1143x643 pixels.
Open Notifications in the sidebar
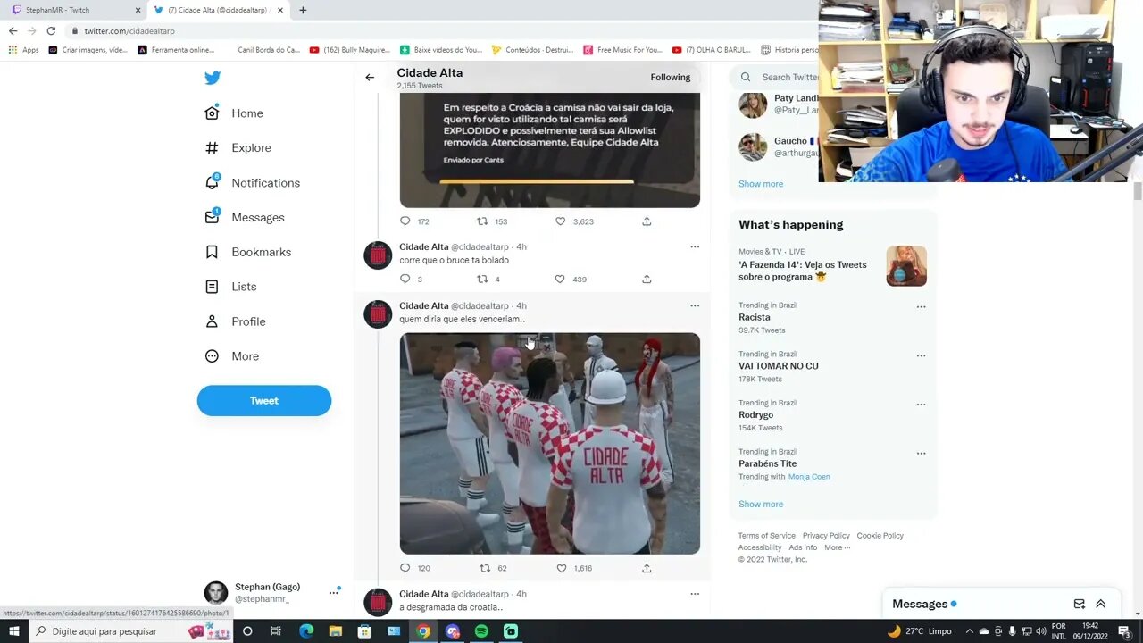click(252, 183)
